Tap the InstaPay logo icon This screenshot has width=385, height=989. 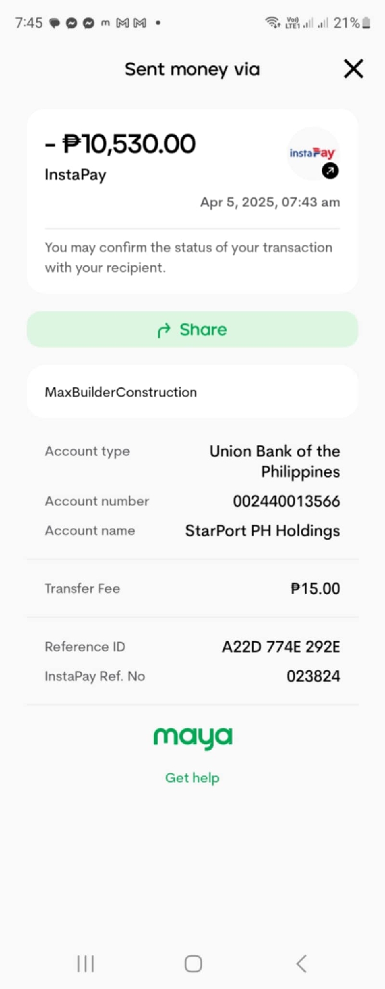[312, 154]
